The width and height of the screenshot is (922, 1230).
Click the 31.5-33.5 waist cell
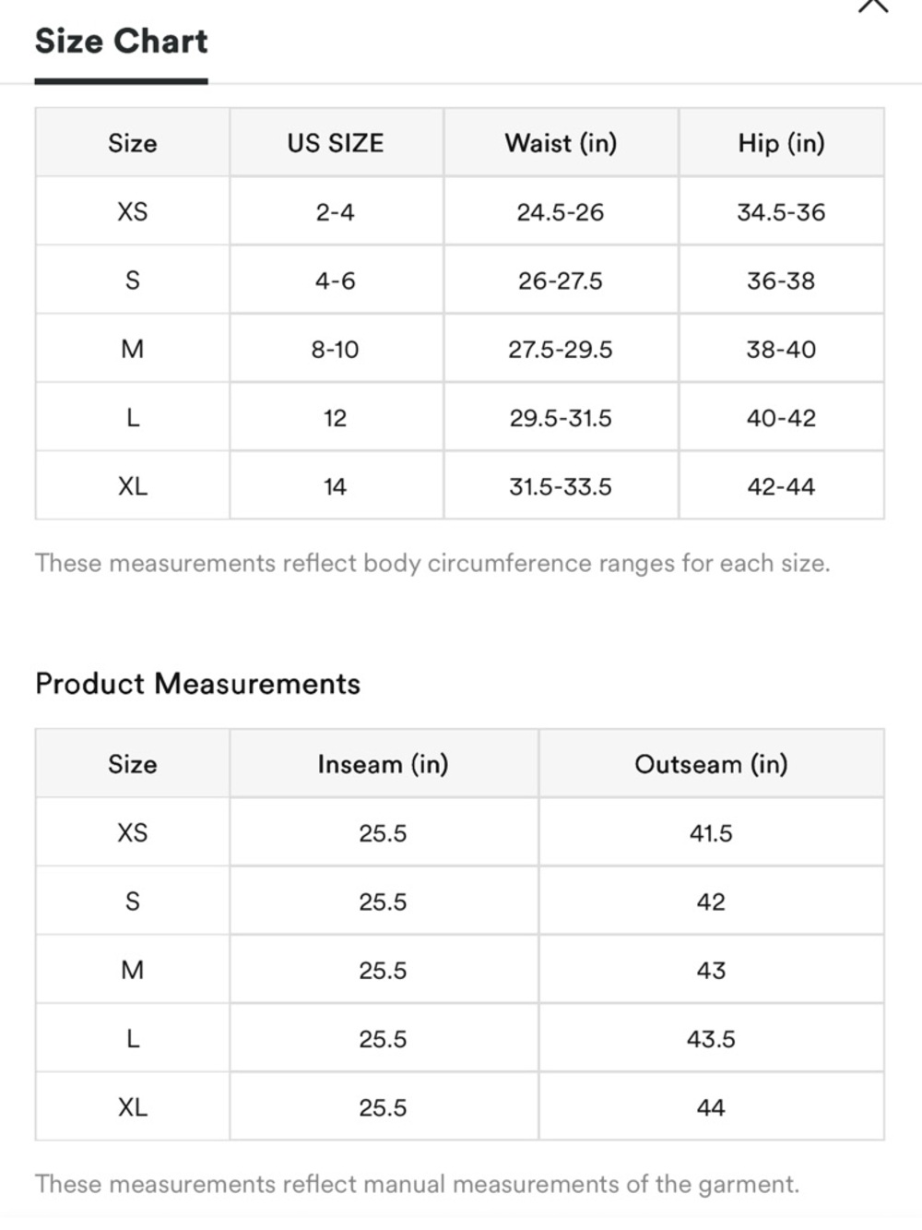pyautogui.click(x=561, y=486)
